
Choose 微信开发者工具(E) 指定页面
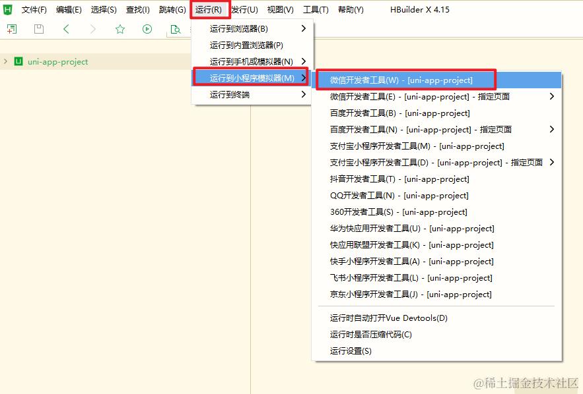(x=437, y=97)
